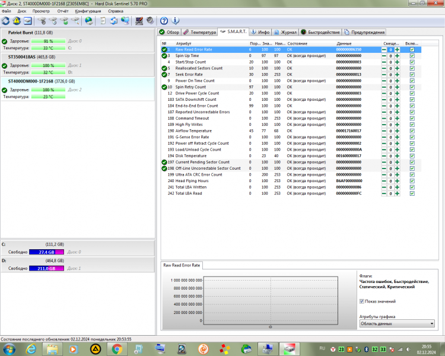Screen dimensions: 445x356
Task: Open the Справка menu
Action: (x=116, y=11)
